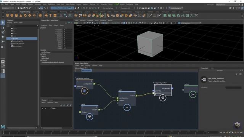Open the Deform menu

coord(92,4)
